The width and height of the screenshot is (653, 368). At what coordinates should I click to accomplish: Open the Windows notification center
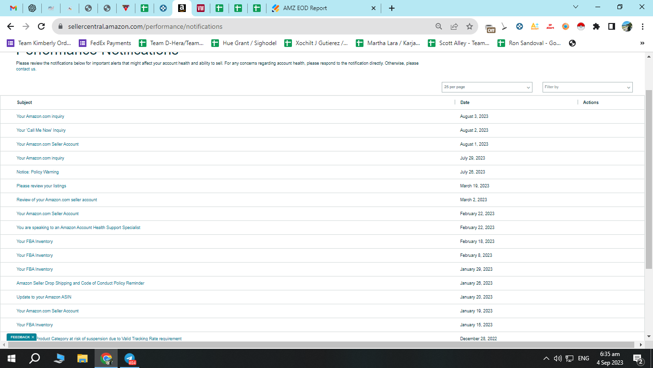click(638, 358)
